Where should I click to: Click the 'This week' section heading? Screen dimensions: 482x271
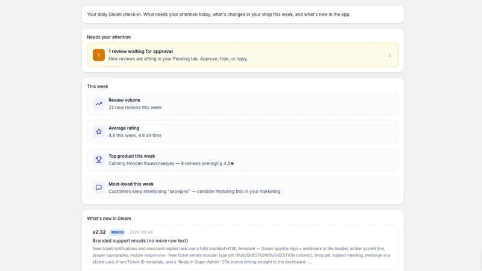coord(98,86)
